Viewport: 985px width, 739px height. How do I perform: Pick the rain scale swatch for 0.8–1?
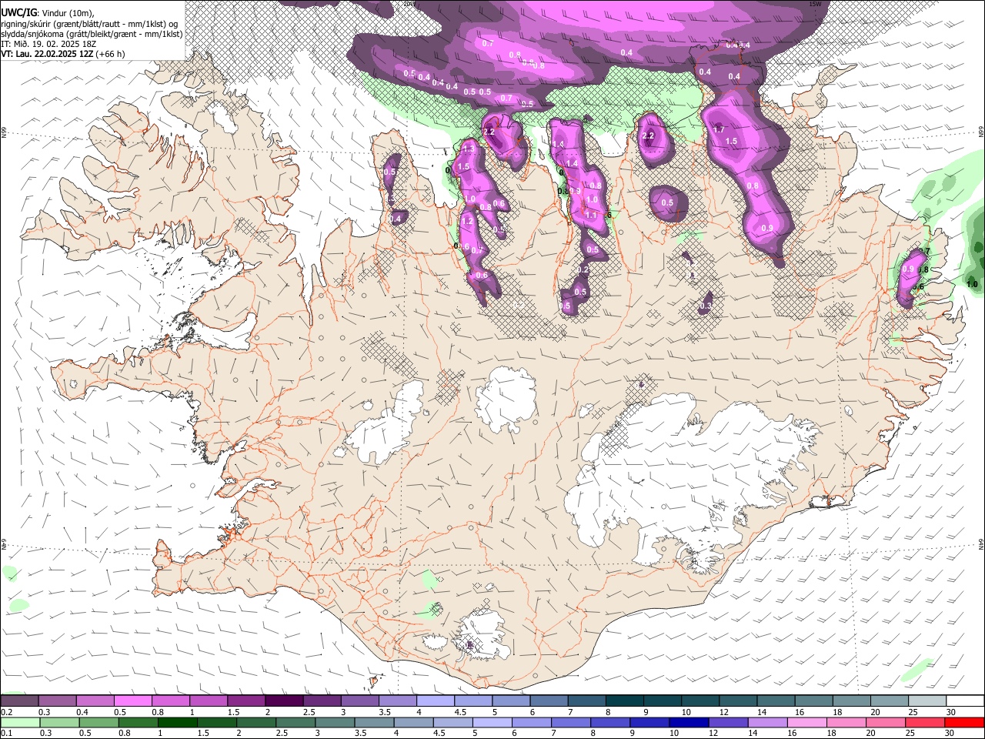click(138, 722)
